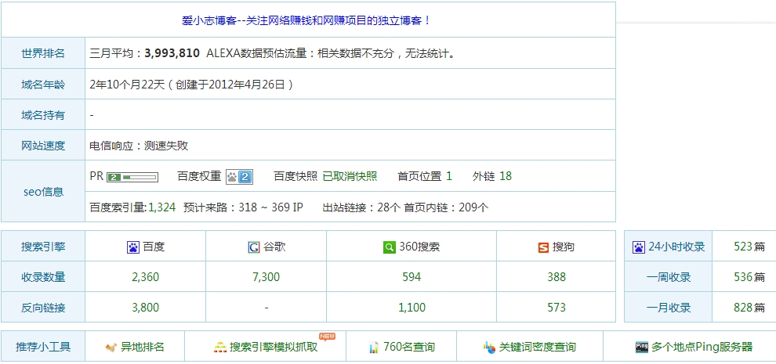Click Baidu indexed count 2,360
This screenshot has height=364, width=776.
pyautogui.click(x=146, y=277)
